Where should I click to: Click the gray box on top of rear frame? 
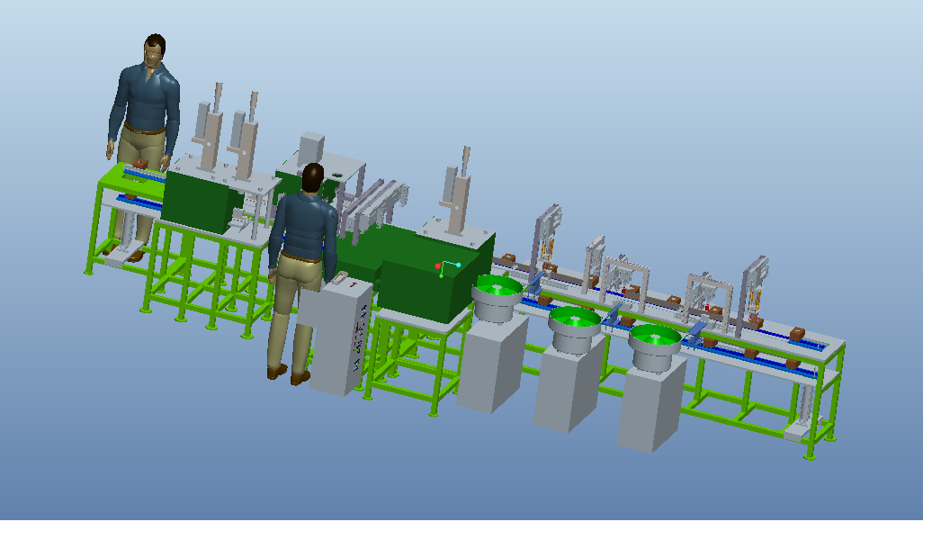pos(312,148)
